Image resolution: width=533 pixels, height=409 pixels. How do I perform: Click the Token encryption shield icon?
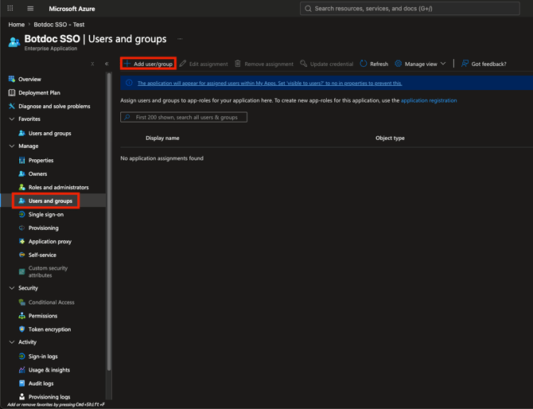click(x=21, y=329)
